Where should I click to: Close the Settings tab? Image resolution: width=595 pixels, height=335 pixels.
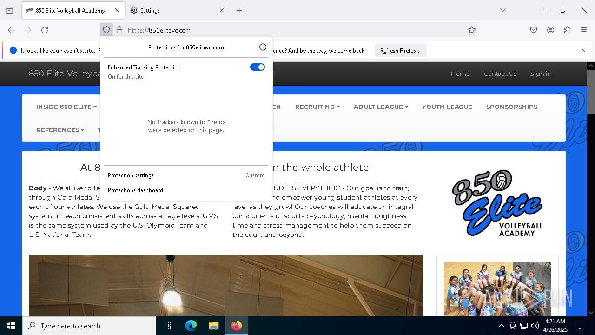(222, 10)
